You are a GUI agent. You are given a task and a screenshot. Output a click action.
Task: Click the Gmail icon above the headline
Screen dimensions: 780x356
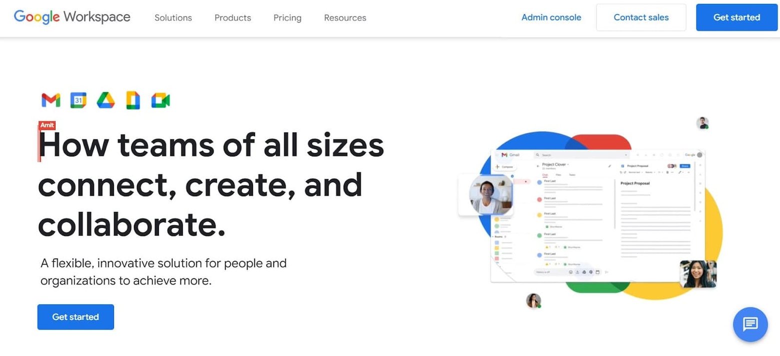(50, 100)
